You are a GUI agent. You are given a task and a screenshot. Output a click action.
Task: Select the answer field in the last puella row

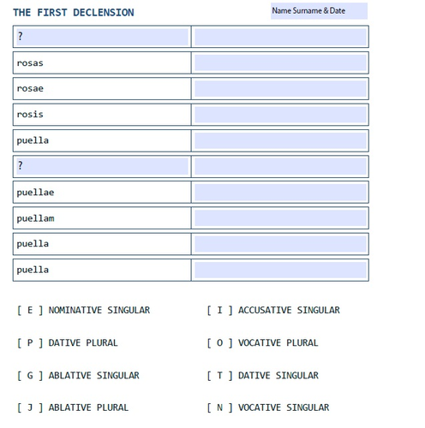point(280,270)
